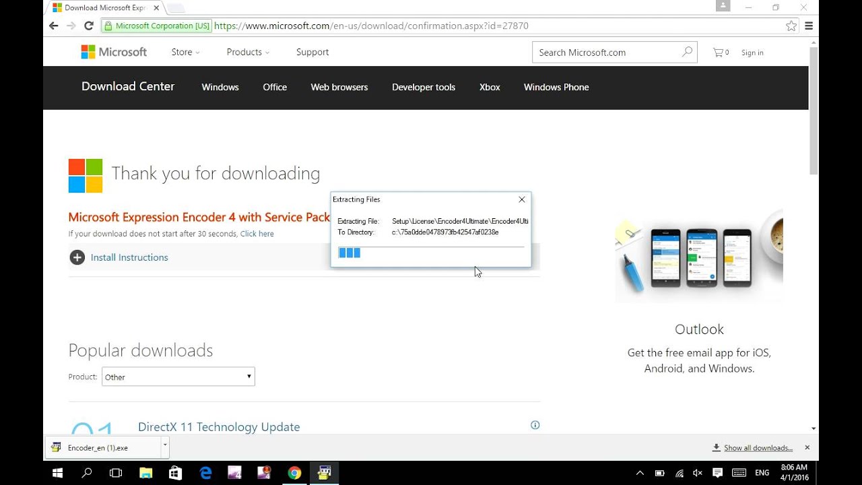This screenshot has width=862, height=485.
Task: Reload the page with the refresh icon
Action: click(x=89, y=26)
